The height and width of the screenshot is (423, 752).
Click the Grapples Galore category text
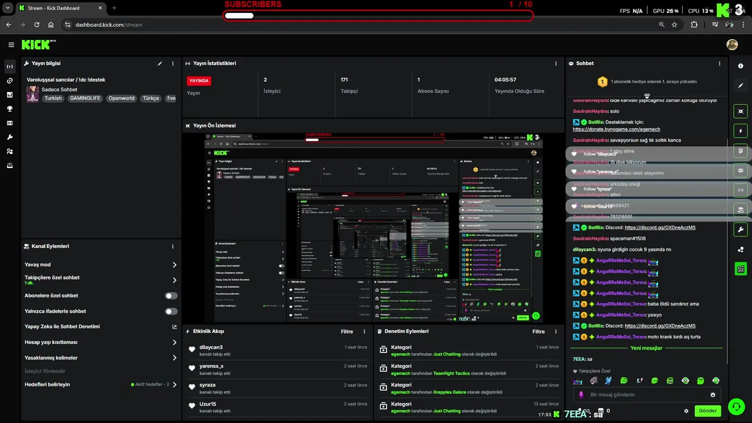(x=450, y=392)
